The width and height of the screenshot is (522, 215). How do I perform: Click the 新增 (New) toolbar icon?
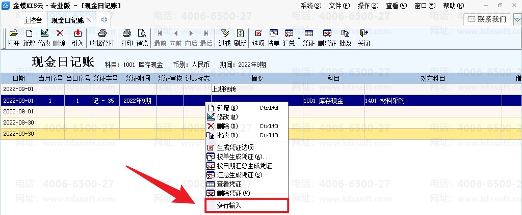29,38
